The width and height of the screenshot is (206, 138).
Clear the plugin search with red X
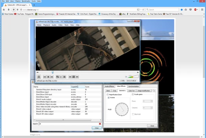tap(100, 124)
